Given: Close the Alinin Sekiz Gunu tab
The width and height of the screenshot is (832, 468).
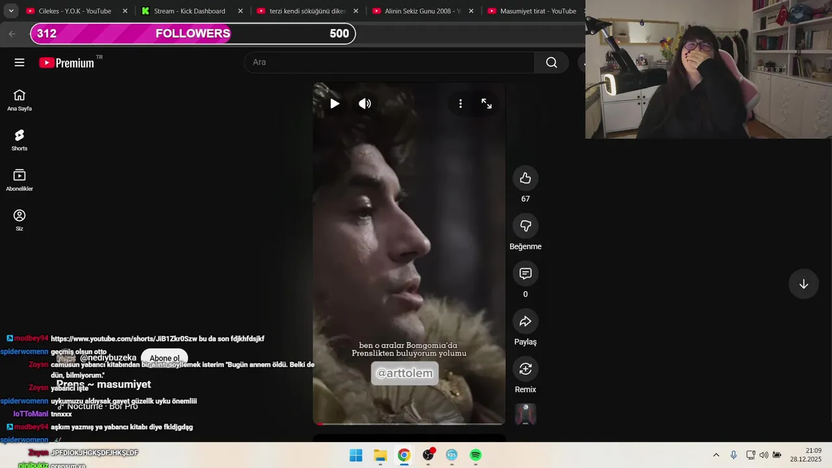Looking at the screenshot, I should [471, 11].
